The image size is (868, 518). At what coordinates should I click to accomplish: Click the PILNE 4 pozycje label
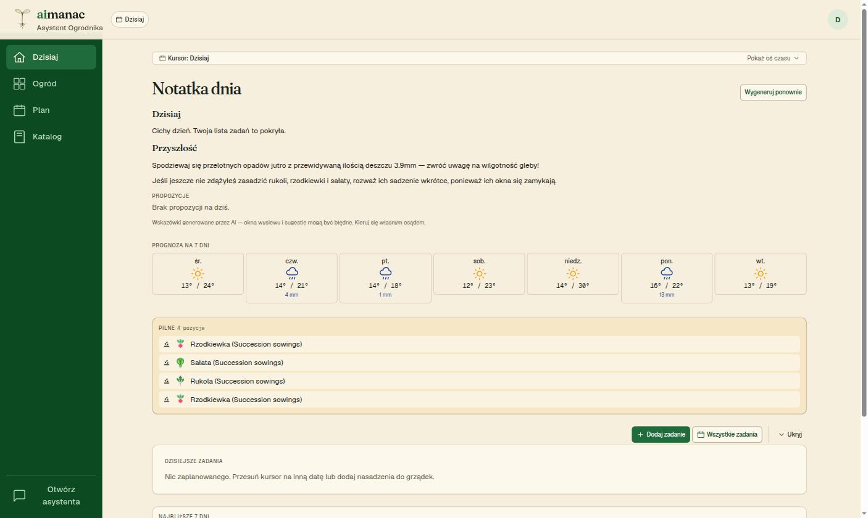(182, 328)
